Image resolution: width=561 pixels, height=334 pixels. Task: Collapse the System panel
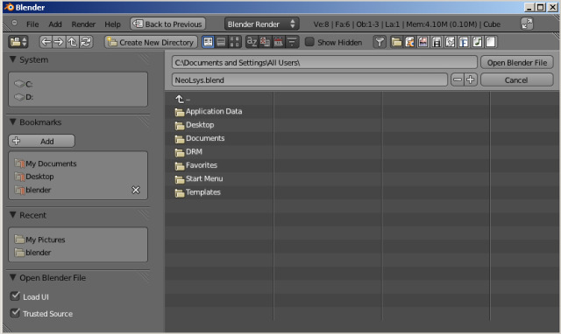pos(13,59)
